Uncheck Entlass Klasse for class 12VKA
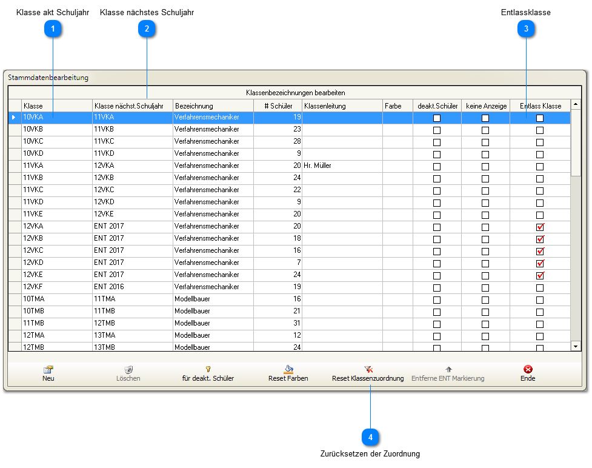This screenshot has width=592, height=468. click(x=540, y=227)
